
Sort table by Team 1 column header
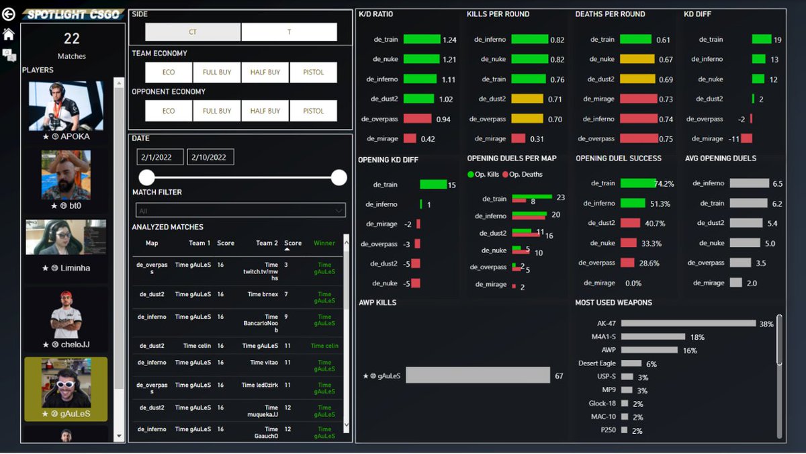199,243
